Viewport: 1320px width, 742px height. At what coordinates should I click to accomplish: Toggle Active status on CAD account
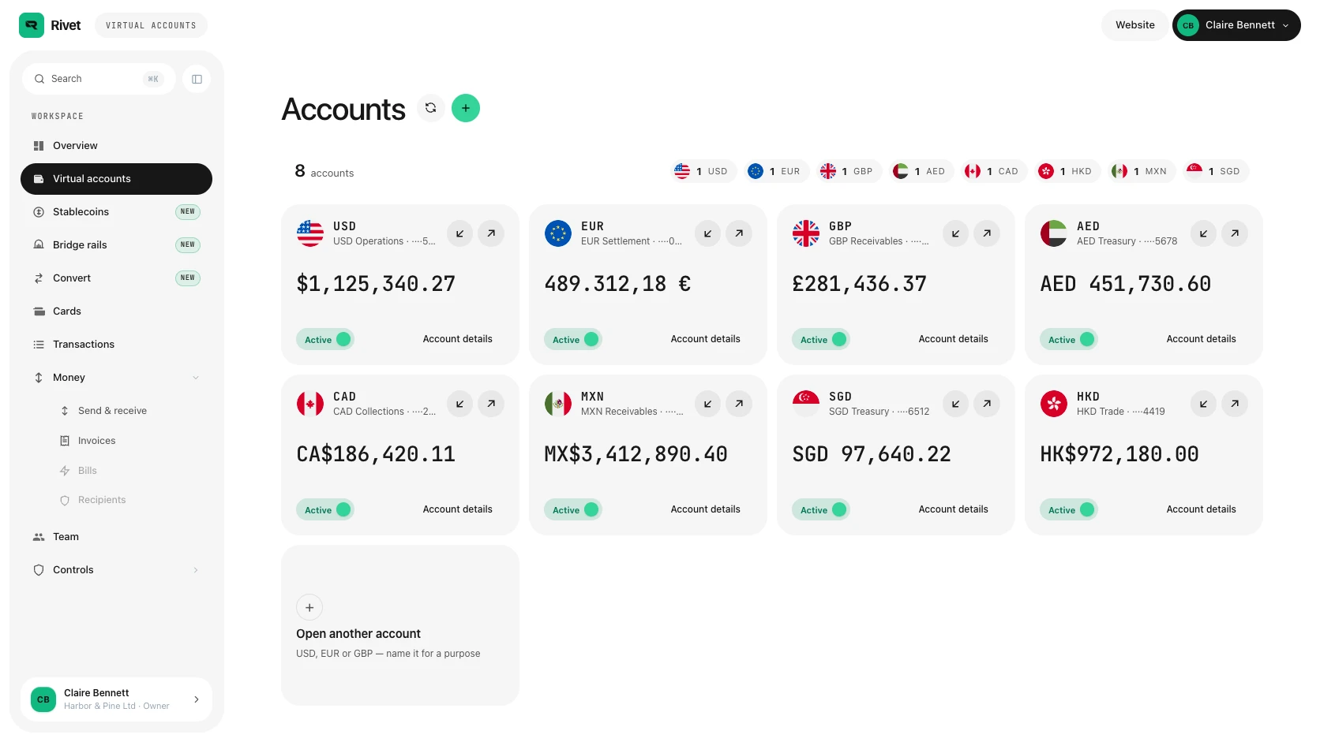point(325,510)
